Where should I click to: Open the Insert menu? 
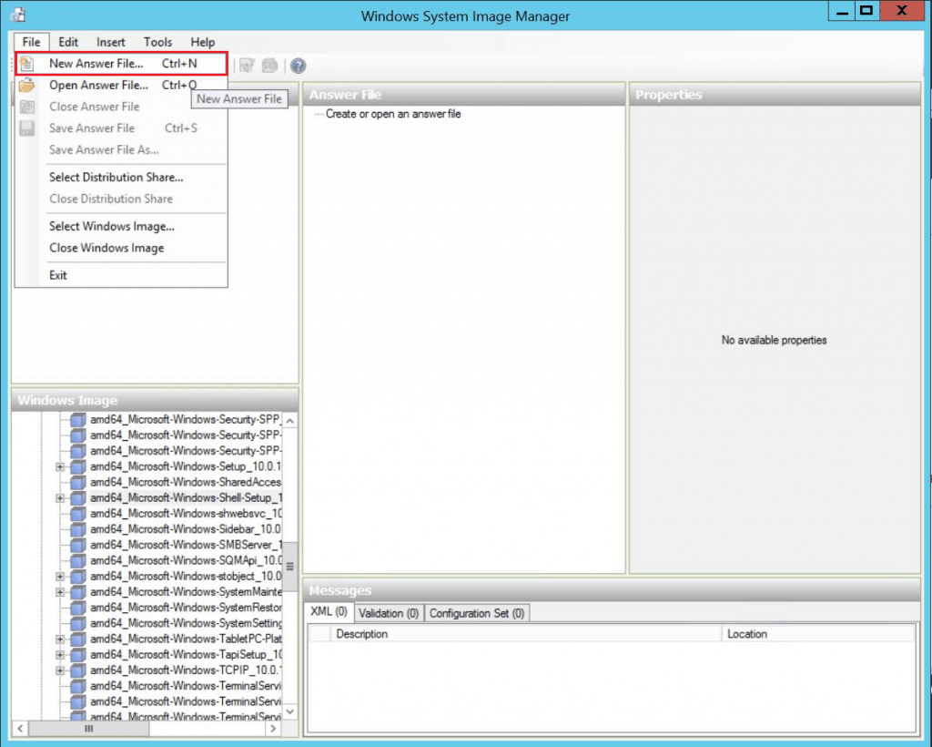point(111,42)
